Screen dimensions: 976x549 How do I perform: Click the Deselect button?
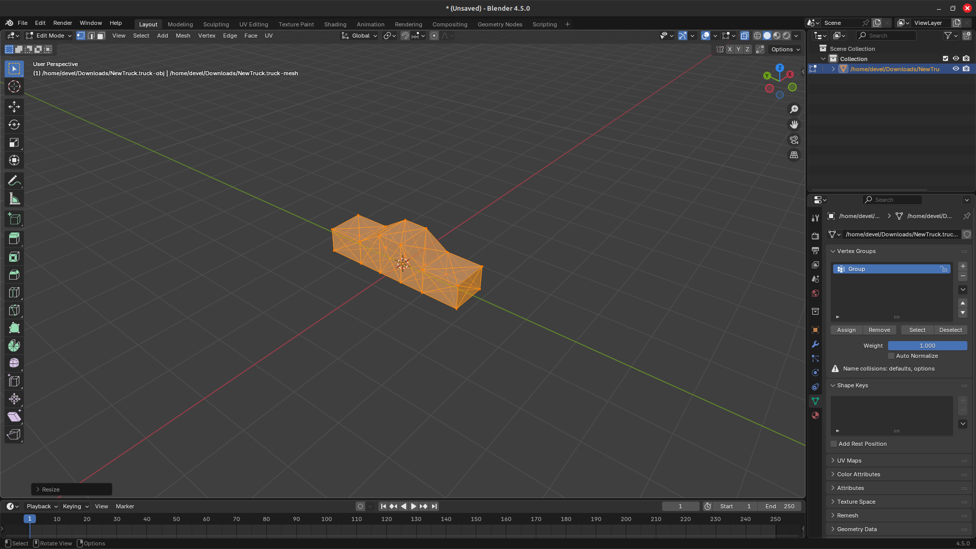coord(951,330)
